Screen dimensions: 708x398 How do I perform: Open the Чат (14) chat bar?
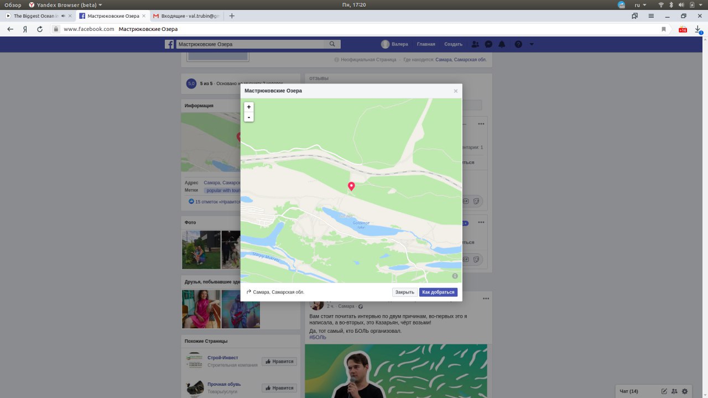click(629, 391)
